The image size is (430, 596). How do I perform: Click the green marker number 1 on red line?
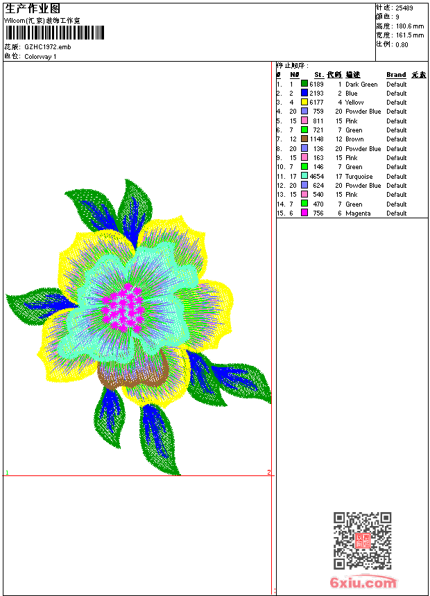click(x=7, y=473)
